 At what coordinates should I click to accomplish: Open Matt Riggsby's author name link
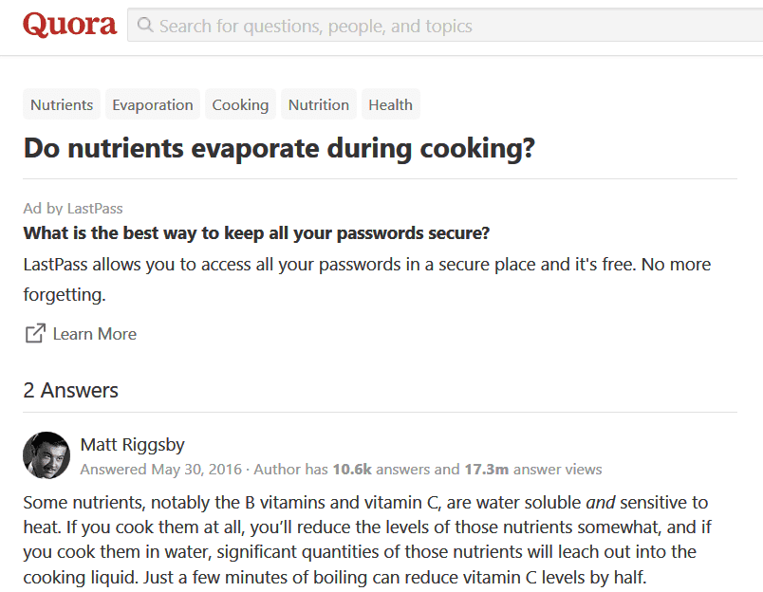(x=132, y=445)
